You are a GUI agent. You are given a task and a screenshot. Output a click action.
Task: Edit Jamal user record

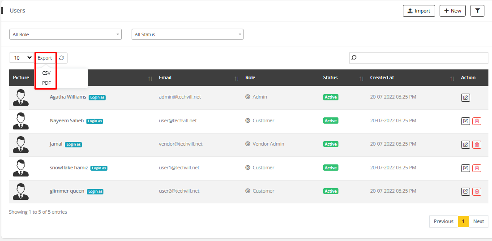pyautogui.click(x=465, y=145)
